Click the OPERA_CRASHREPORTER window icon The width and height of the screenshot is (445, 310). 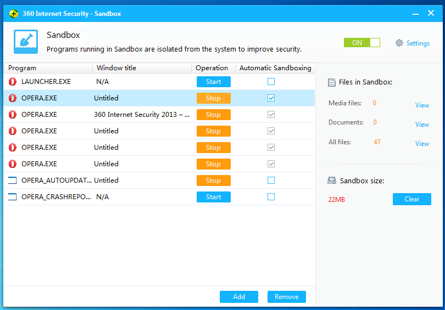(13, 196)
